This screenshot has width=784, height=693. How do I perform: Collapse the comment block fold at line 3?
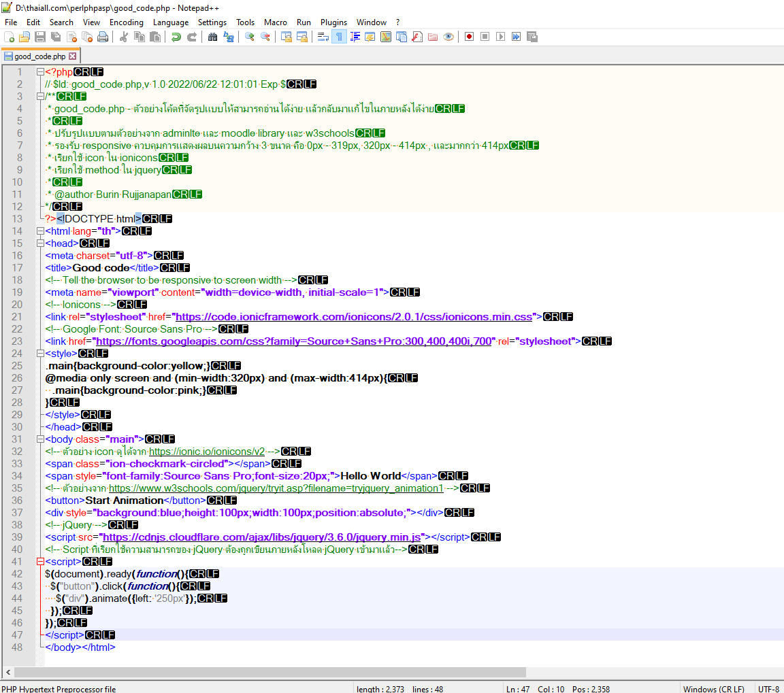point(40,97)
